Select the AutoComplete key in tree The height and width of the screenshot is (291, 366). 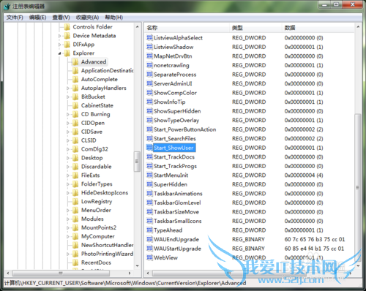click(100, 79)
